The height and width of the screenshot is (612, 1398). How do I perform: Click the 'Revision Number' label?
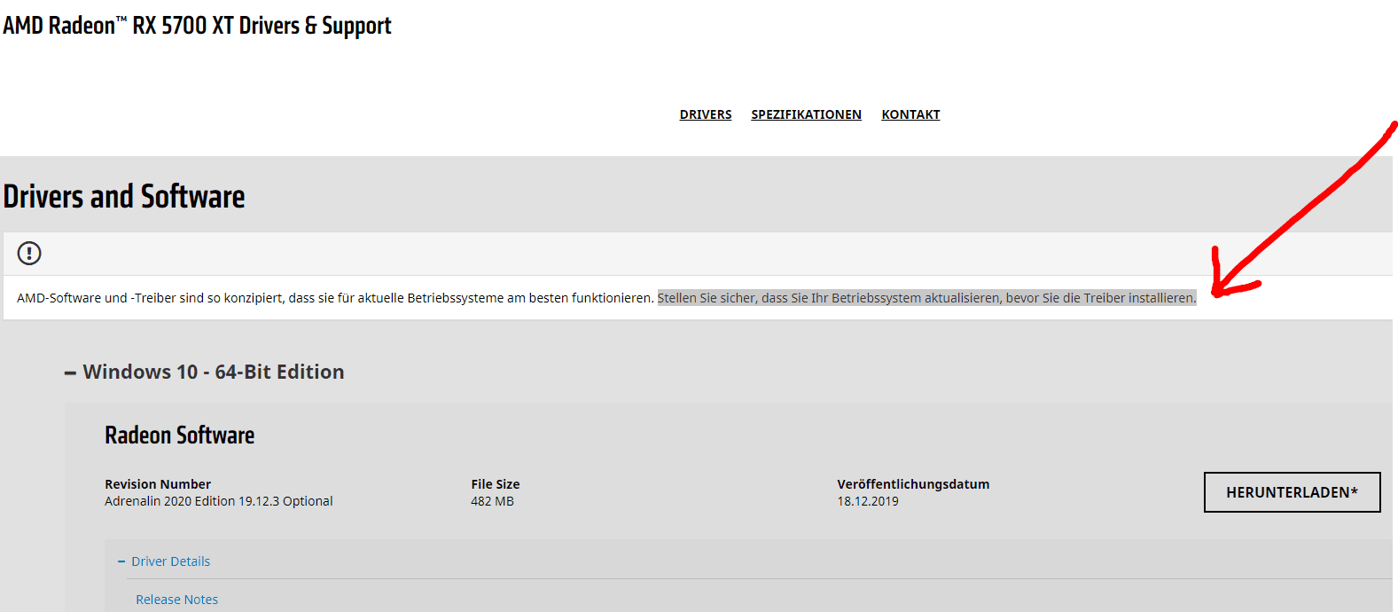[158, 484]
